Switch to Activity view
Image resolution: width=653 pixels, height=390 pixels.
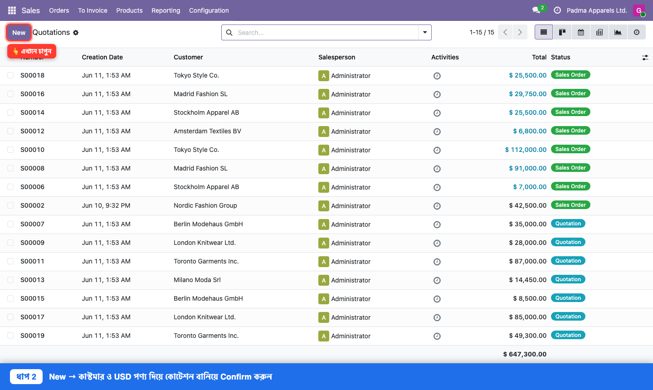click(x=637, y=32)
